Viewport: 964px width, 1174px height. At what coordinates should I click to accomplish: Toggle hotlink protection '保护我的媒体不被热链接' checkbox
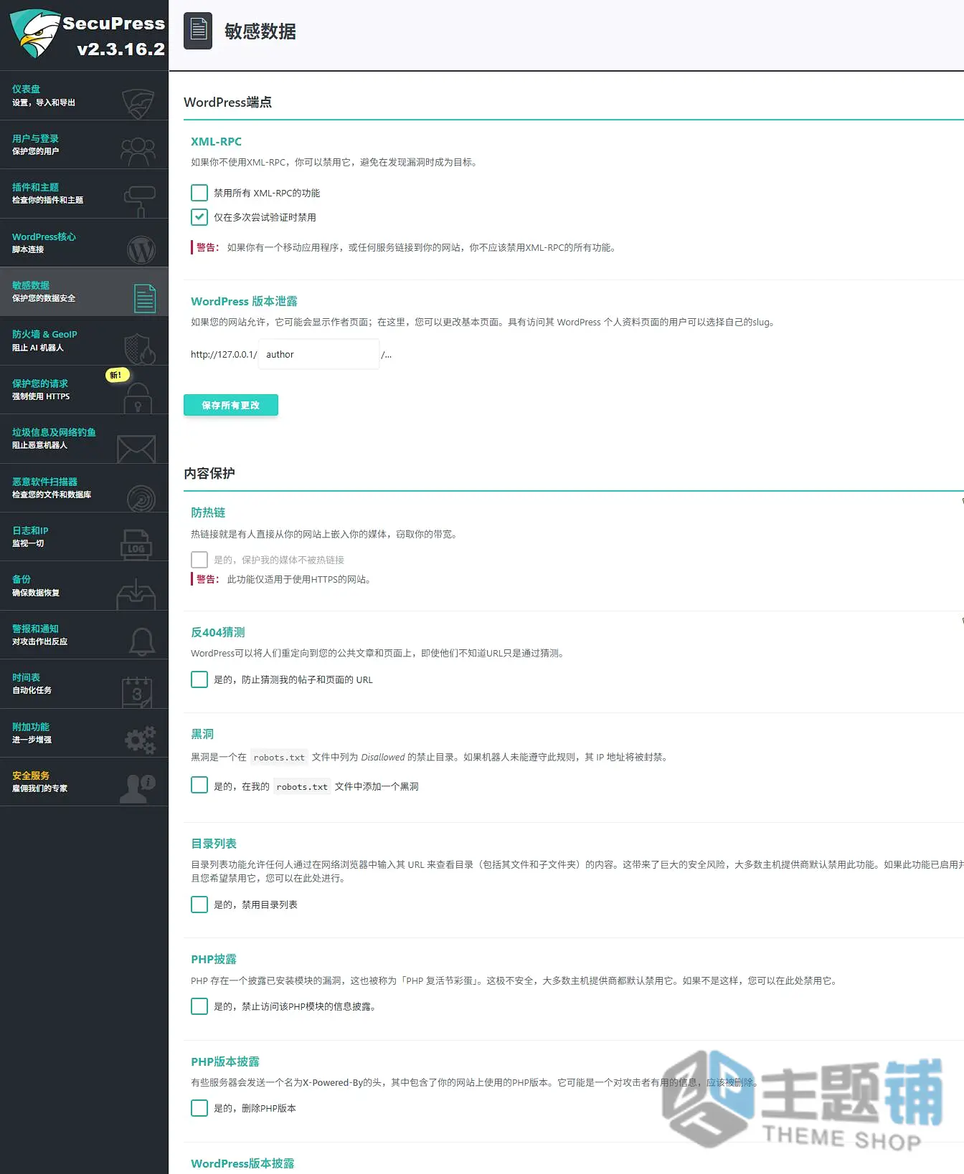point(199,560)
